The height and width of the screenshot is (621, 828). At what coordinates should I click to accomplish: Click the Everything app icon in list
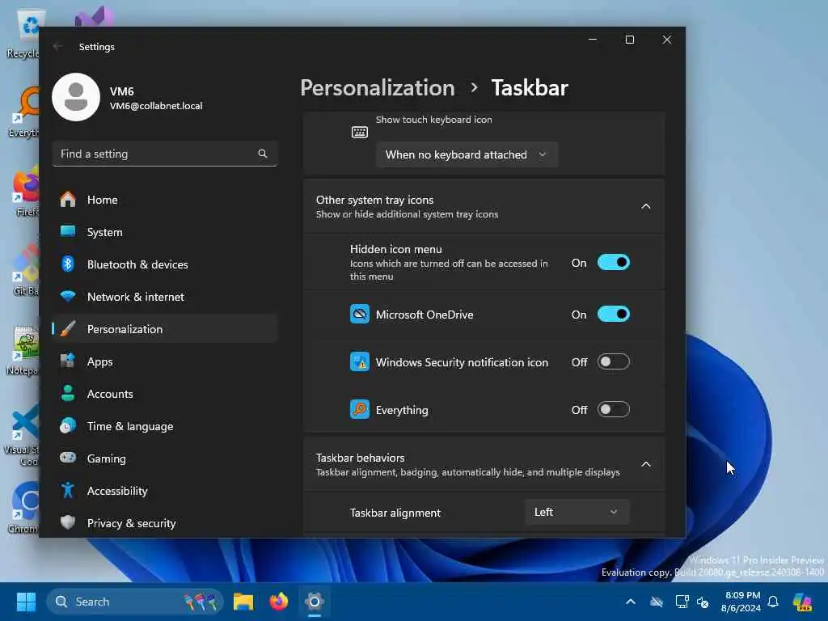[360, 410]
